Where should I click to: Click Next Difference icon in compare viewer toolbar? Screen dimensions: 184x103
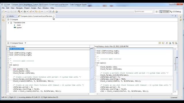pyautogui.click(x=167, y=43)
